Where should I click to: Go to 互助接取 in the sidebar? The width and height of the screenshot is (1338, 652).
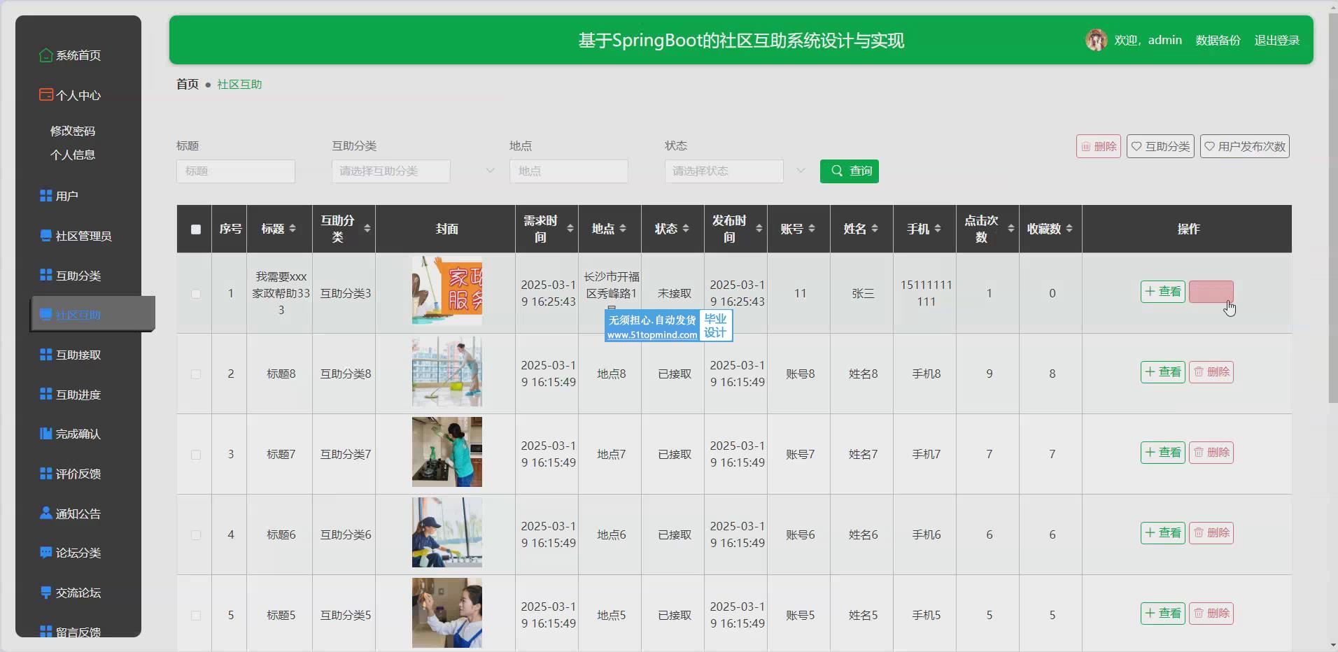78,355
